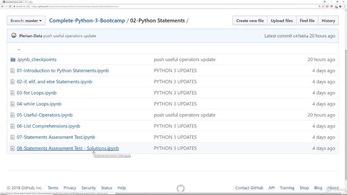347x195 pixels.
Task: Open 02-if, elif, and else Statements.ipynb
Action: [54, 82]
